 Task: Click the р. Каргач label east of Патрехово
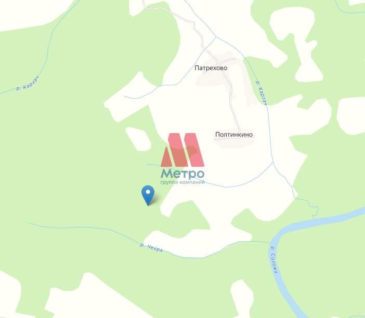(261, 93)
